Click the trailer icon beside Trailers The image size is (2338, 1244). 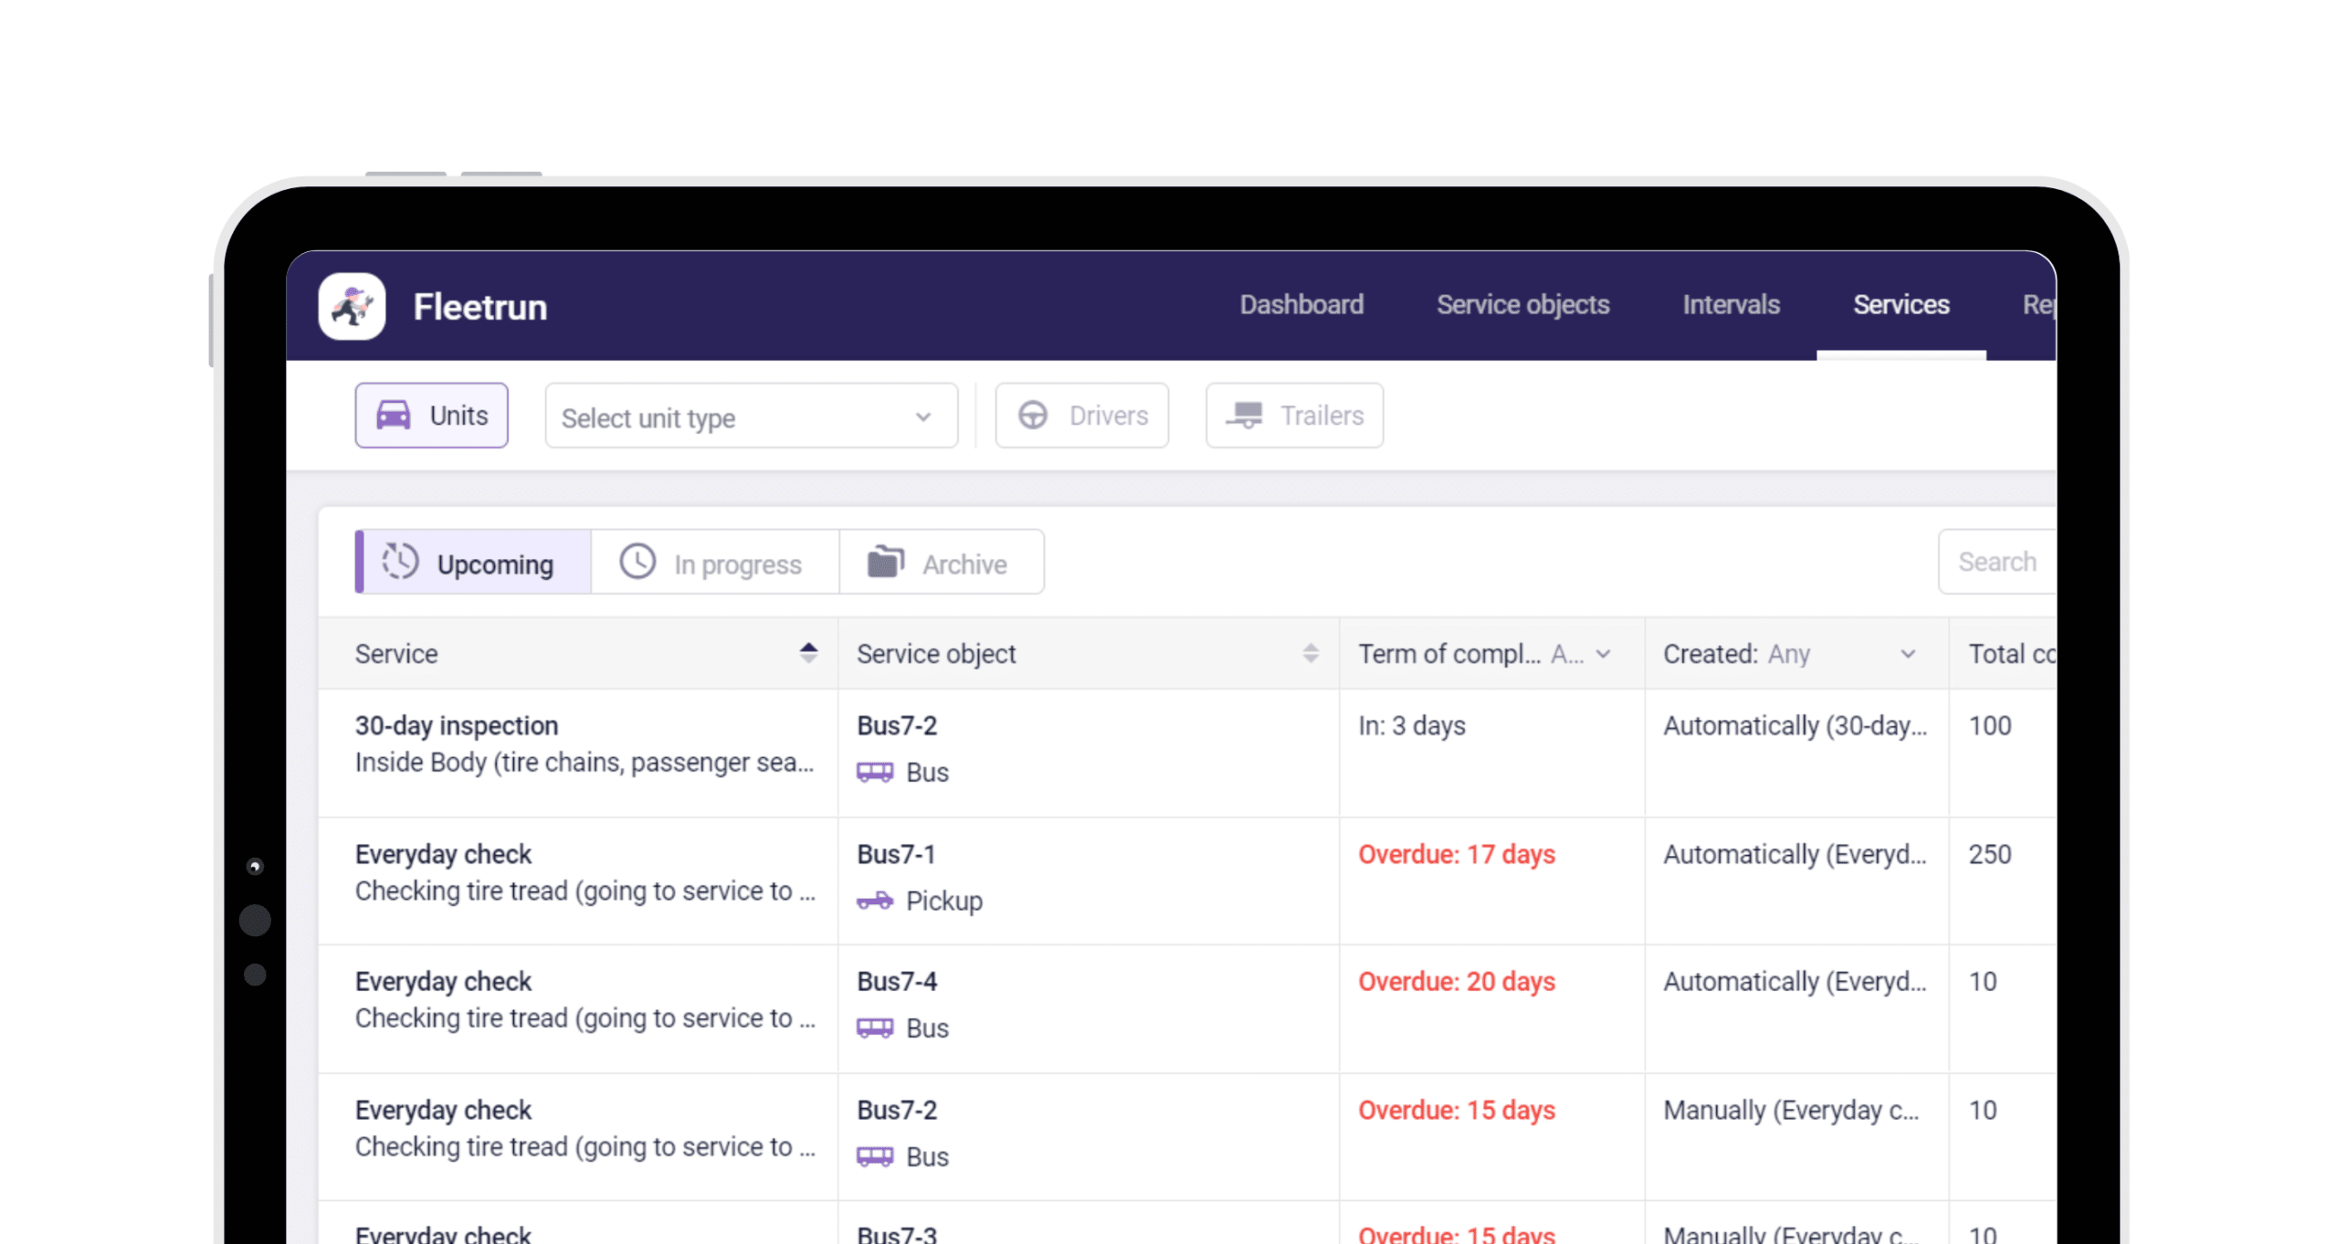tap(1244, 416)
